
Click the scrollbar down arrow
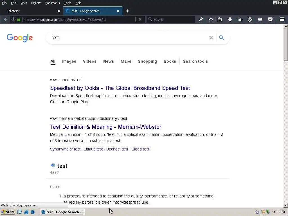pos(286,205)
